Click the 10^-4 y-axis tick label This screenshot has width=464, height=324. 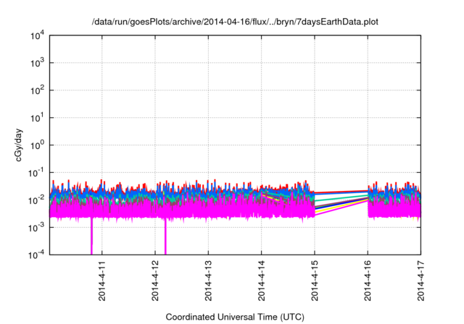[36, 255]
